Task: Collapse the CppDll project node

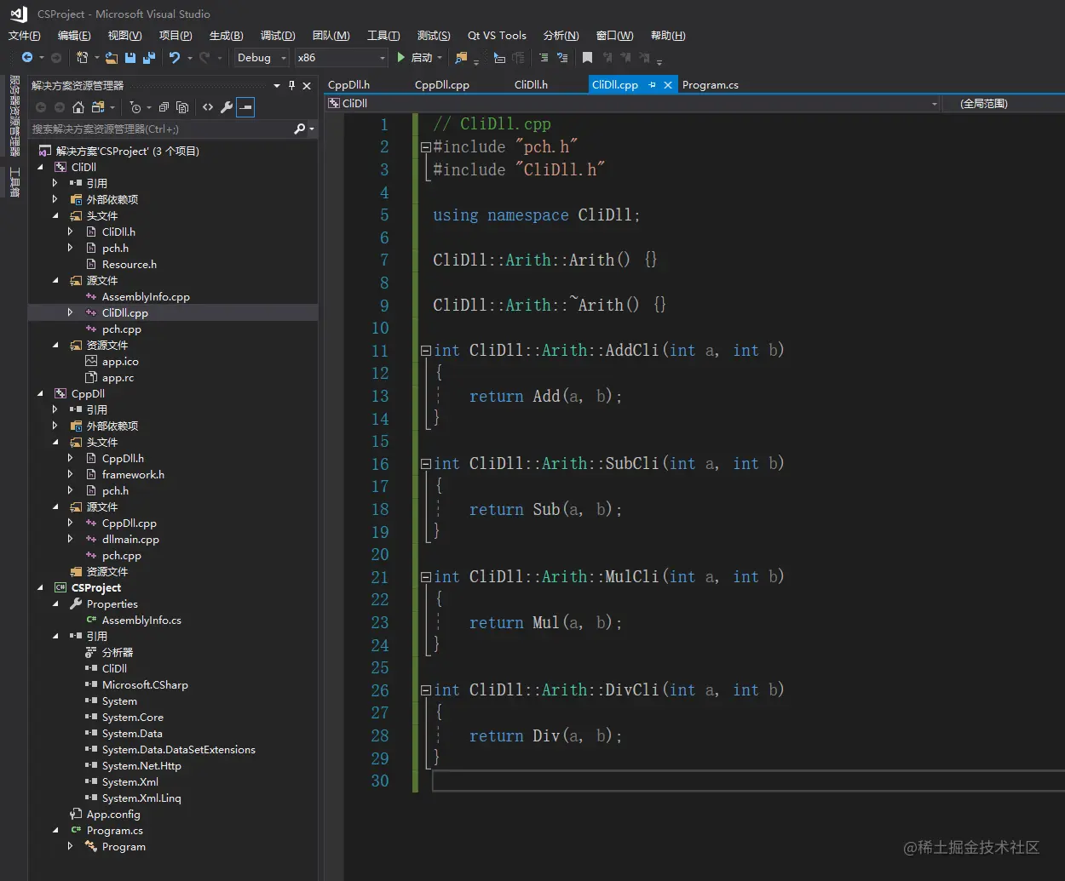Action: tap(40, 394)
